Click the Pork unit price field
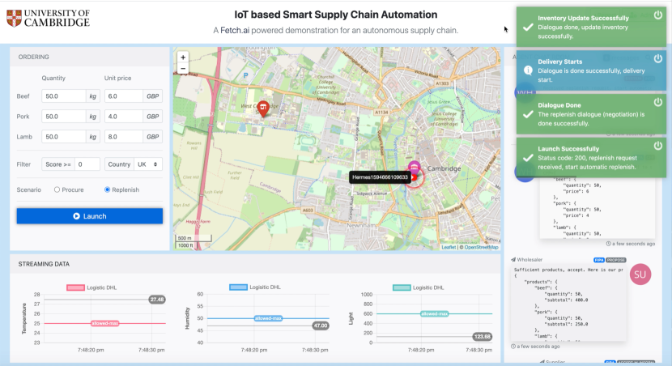 [x=124, y=116]
